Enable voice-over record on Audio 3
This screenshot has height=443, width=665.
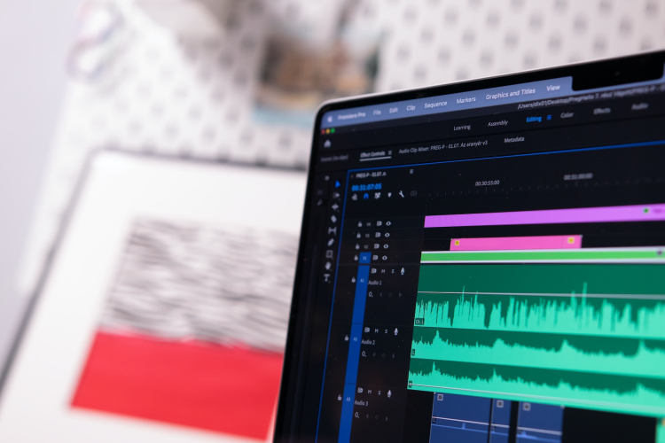tap(389, 393)
